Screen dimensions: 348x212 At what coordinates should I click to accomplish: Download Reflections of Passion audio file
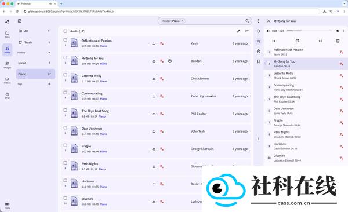pos(154,43)
